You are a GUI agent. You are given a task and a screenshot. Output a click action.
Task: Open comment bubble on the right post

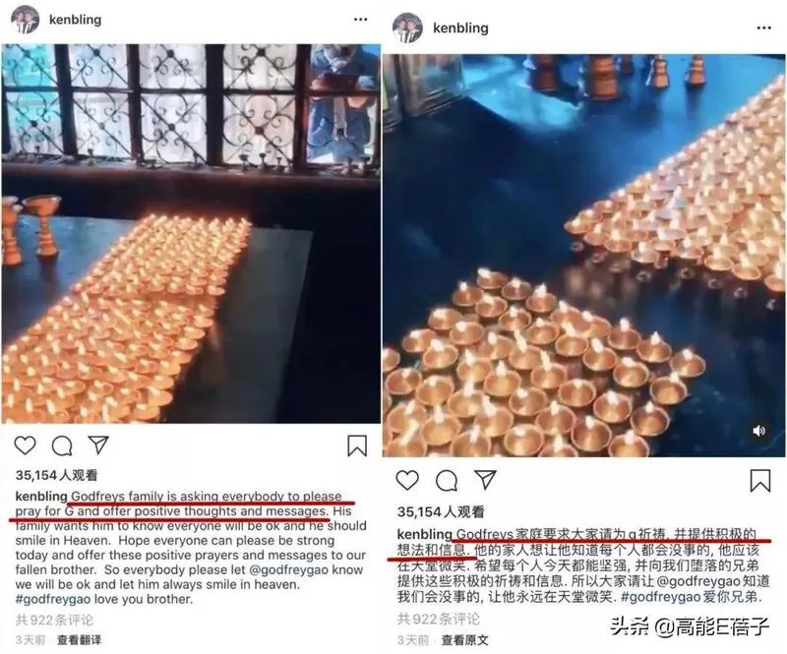pyautogui.click(x=447, y=481)
